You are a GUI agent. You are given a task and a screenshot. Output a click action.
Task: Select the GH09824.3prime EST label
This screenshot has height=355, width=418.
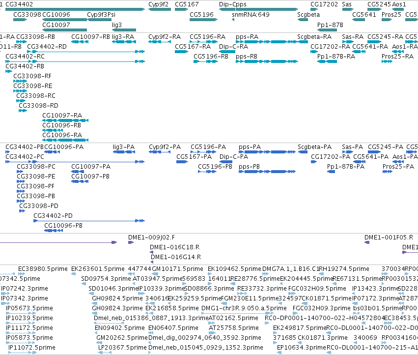point(117,308)
